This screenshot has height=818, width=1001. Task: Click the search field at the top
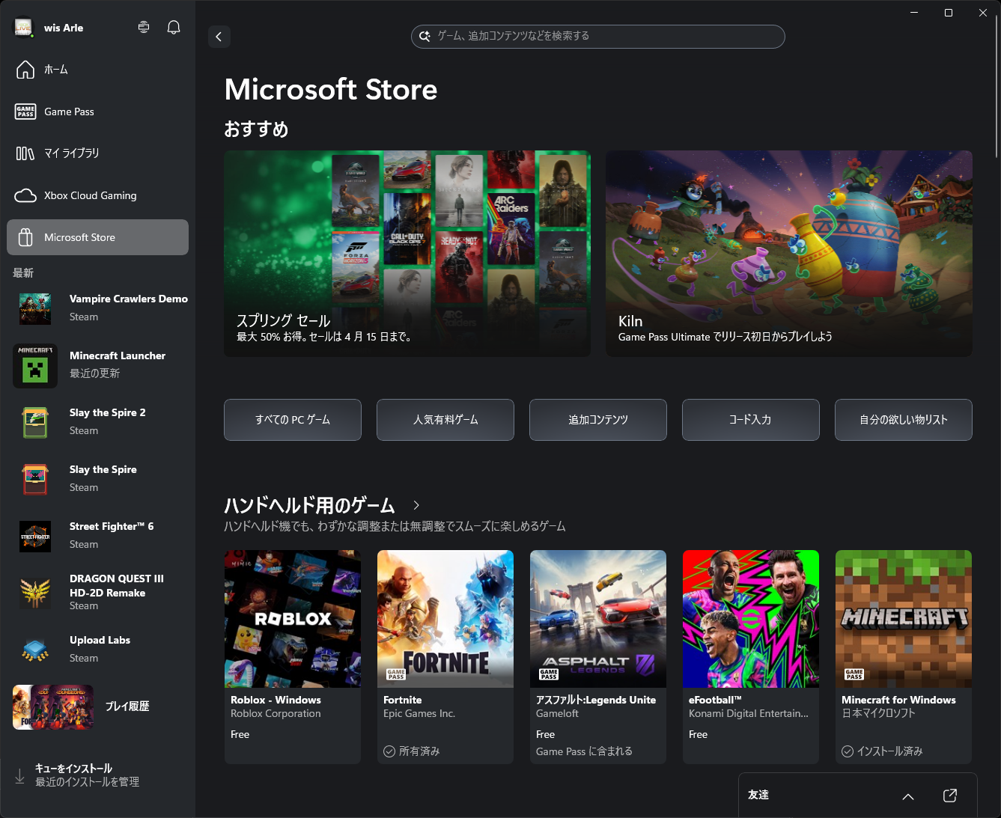(597, 37)
